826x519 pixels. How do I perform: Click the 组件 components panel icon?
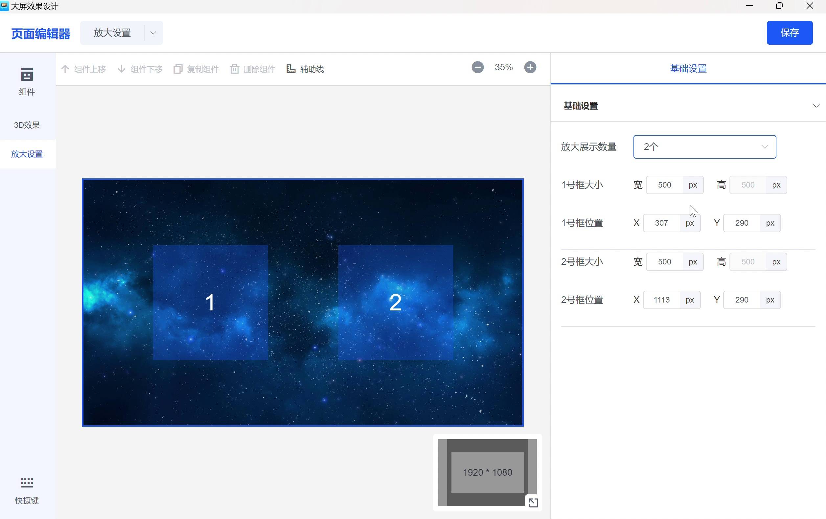(27, 75)
